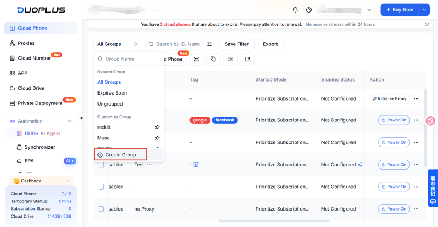This screenshot has height=227, width=438.
Task: Click the screenshot capture toolbar icon
Action: coord(197,59)
